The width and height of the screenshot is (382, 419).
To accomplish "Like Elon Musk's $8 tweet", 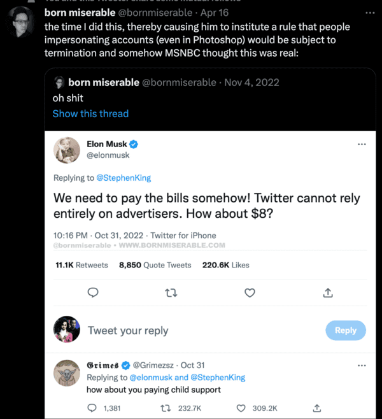I will point(250,293).
